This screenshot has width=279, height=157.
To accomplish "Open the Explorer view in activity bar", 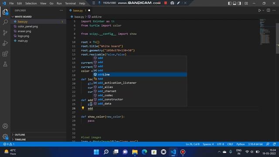I will point(5,12).
